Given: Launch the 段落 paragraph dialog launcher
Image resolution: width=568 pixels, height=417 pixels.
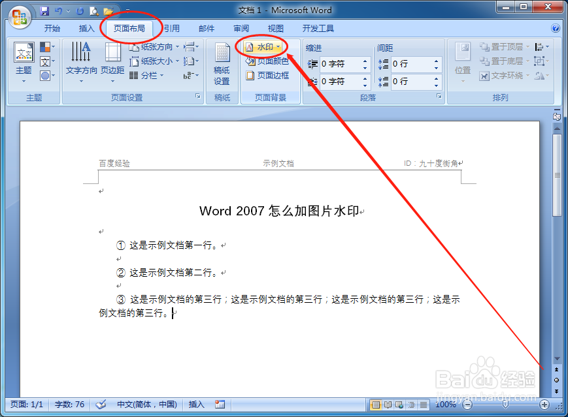Looking at the screenshot, I should click(439, 96).
